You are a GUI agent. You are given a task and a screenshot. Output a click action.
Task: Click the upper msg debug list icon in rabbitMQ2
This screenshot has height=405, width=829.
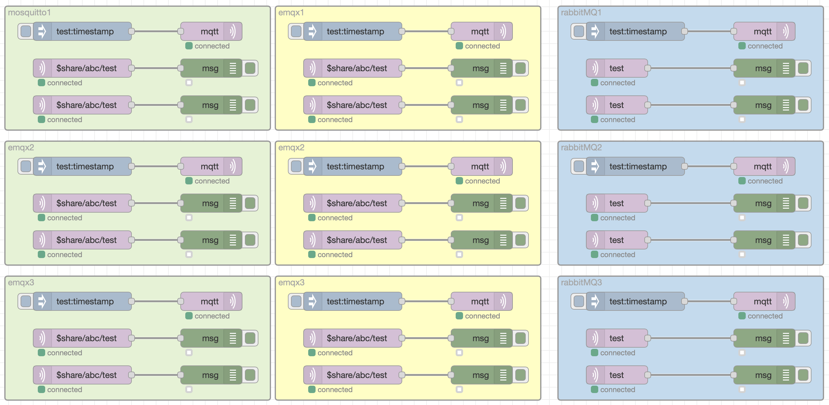786,203
